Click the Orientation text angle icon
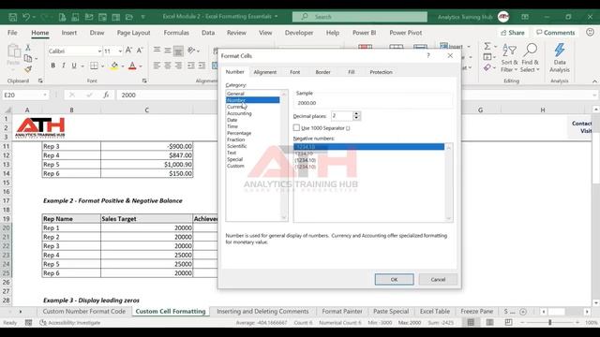Image resolution: width=600 pixels, height=337 pixels. [x=191, y=50]
